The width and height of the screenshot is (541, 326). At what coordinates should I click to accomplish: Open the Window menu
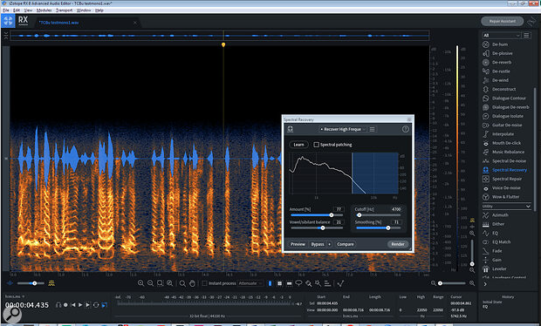click(x=84, y=10)
